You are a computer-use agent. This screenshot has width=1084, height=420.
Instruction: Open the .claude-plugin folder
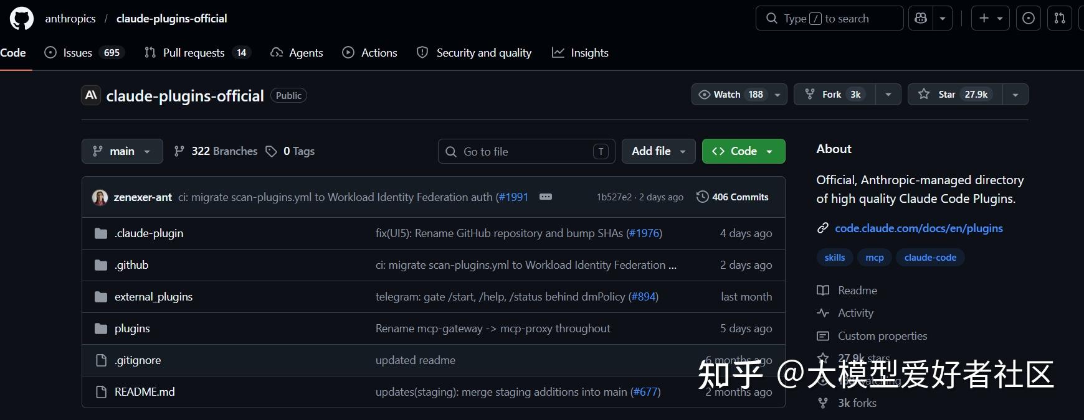(149, 233)
